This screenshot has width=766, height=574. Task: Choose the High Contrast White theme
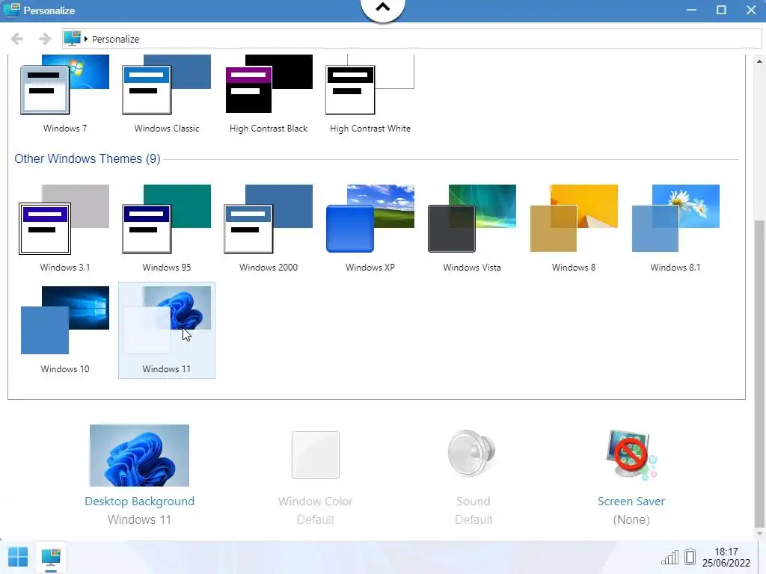pyautogui.click(x=370, y=85)
